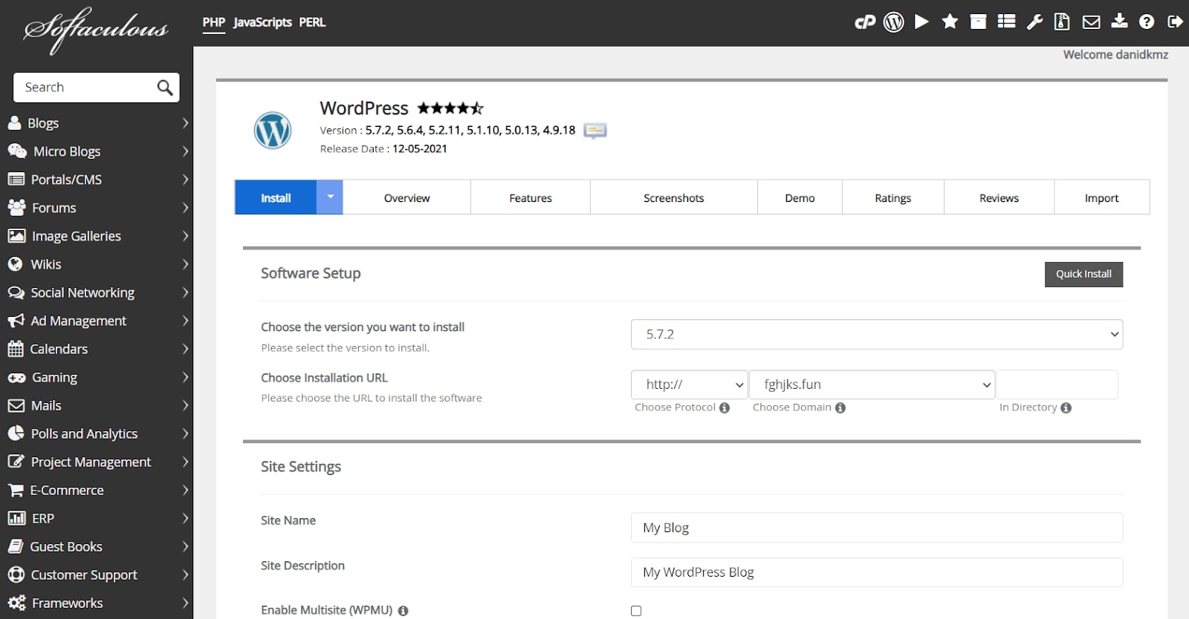
Task: Expand Social Networking category chevron
Action: [185, 292]
